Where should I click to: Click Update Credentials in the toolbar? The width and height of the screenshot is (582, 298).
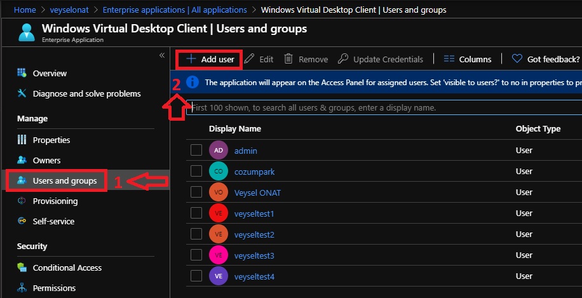pos(381,59)
